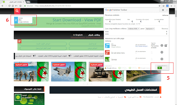The image size is (177, 105).
Task: Reload the page with the refresh icon
Action: pyautogui.click(x=9, y=6)
